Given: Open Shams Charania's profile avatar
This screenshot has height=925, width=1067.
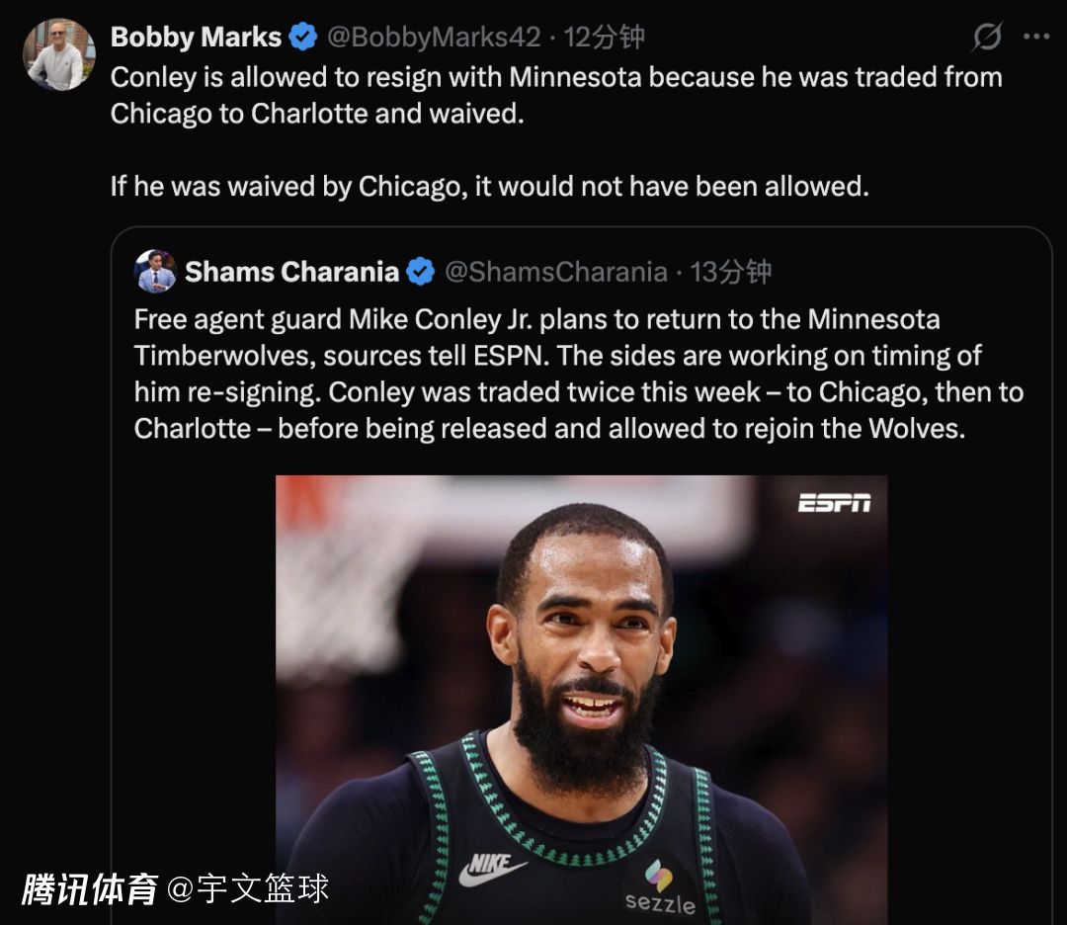Looking at the screenshot, I should [156, 271].
